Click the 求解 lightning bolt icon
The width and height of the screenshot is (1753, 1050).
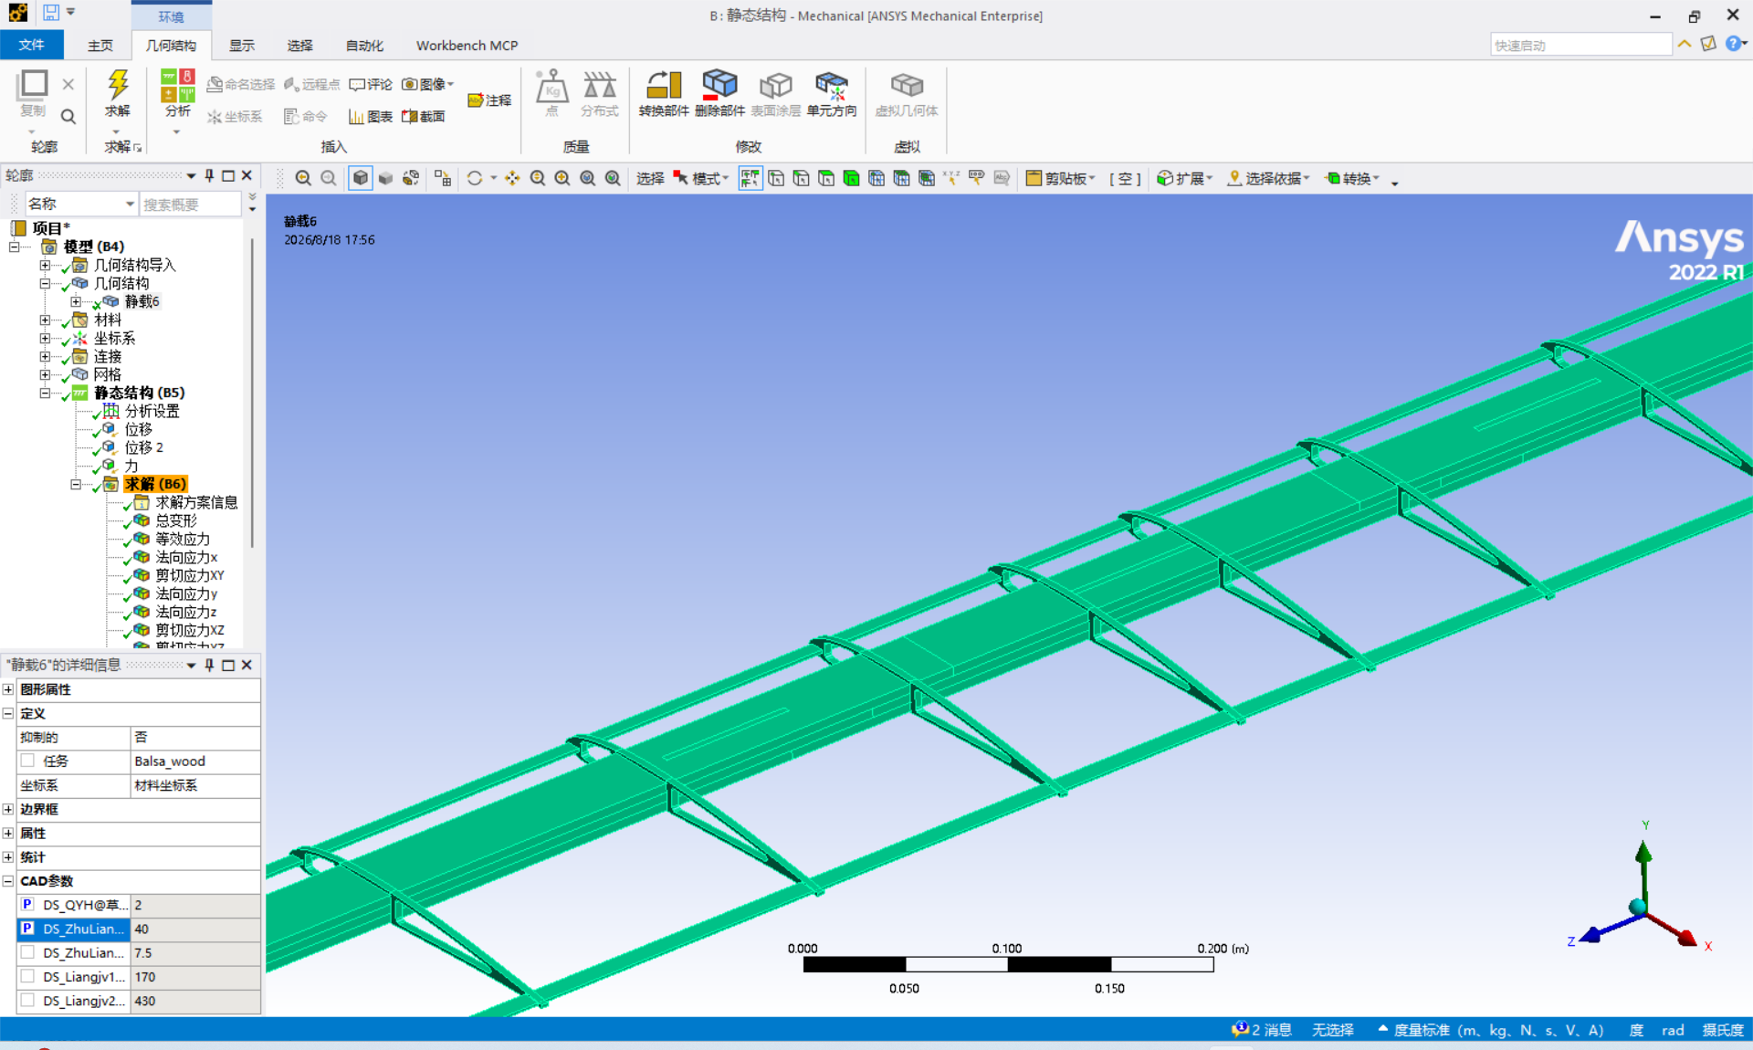[x=118, y=85]
